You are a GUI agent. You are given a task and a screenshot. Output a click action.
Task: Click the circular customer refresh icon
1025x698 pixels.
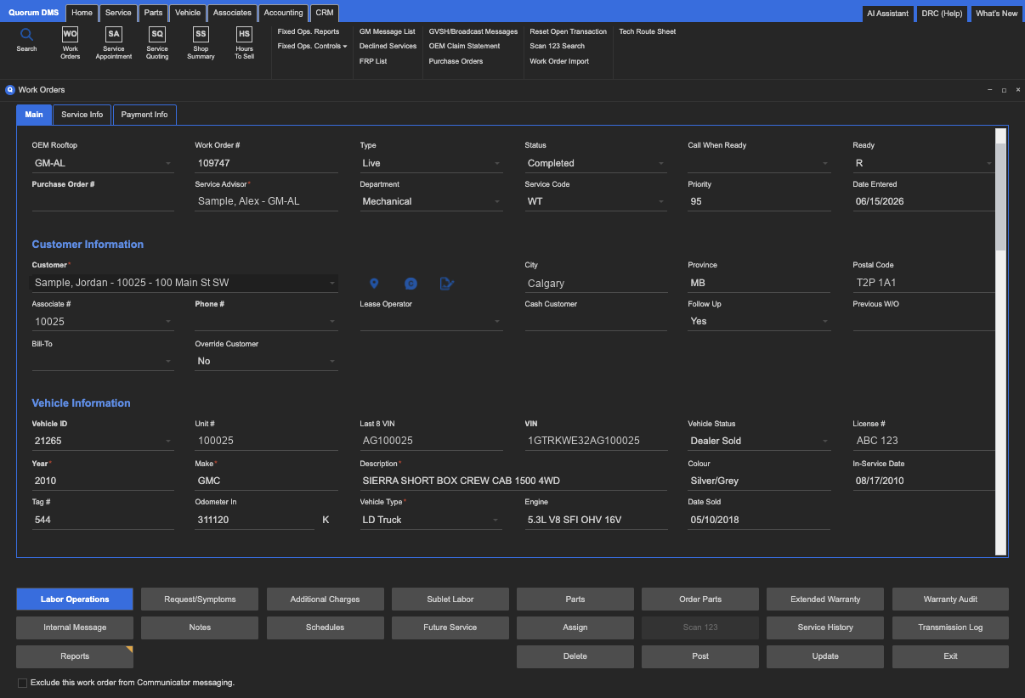411,284
